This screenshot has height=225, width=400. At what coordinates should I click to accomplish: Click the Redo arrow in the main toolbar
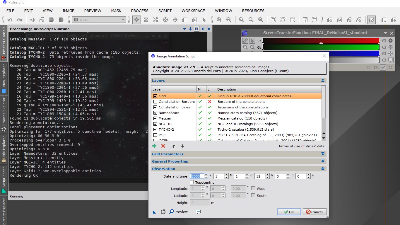pyautogui.click(x=20, y=20)
